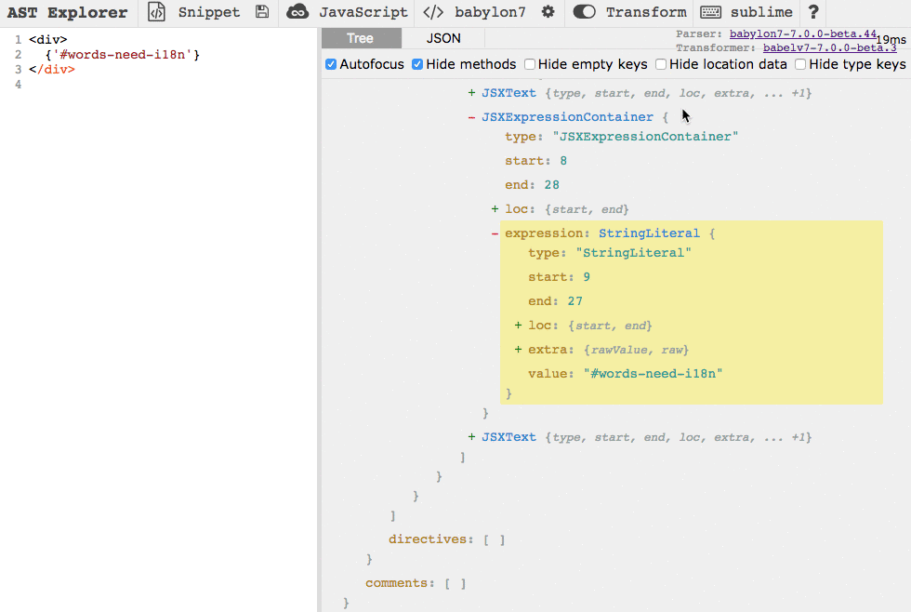
Task: Expand loc under JSXExpressionContainer
Action: pos(495,209)
